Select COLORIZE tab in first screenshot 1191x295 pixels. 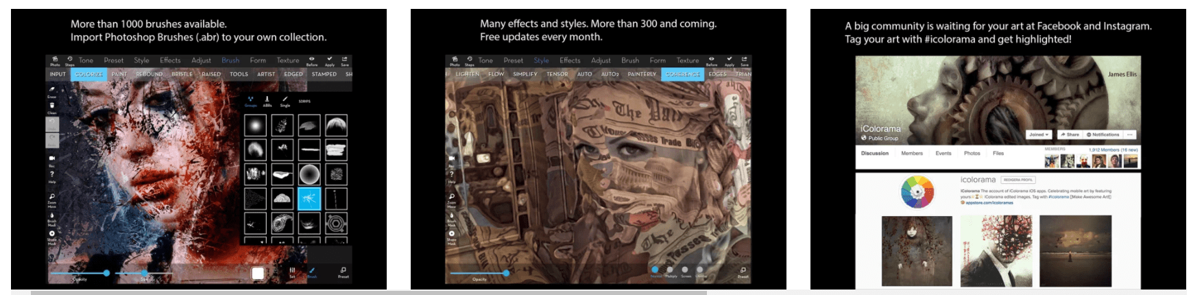pos(88,74)
